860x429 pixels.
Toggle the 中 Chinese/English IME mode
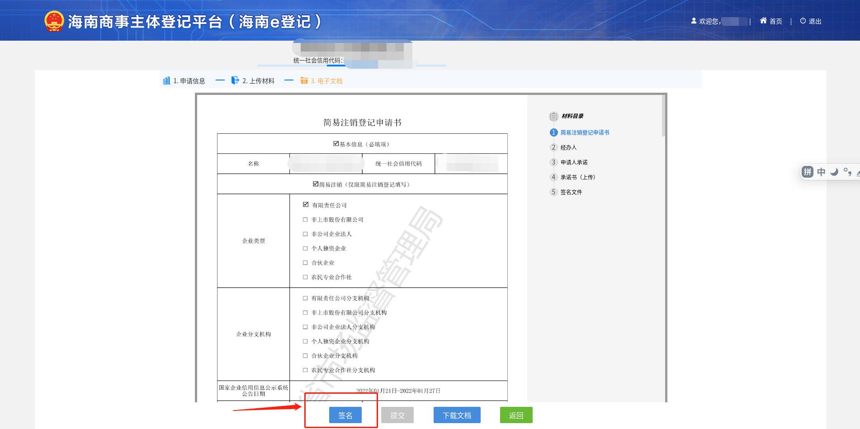(821, 172)
